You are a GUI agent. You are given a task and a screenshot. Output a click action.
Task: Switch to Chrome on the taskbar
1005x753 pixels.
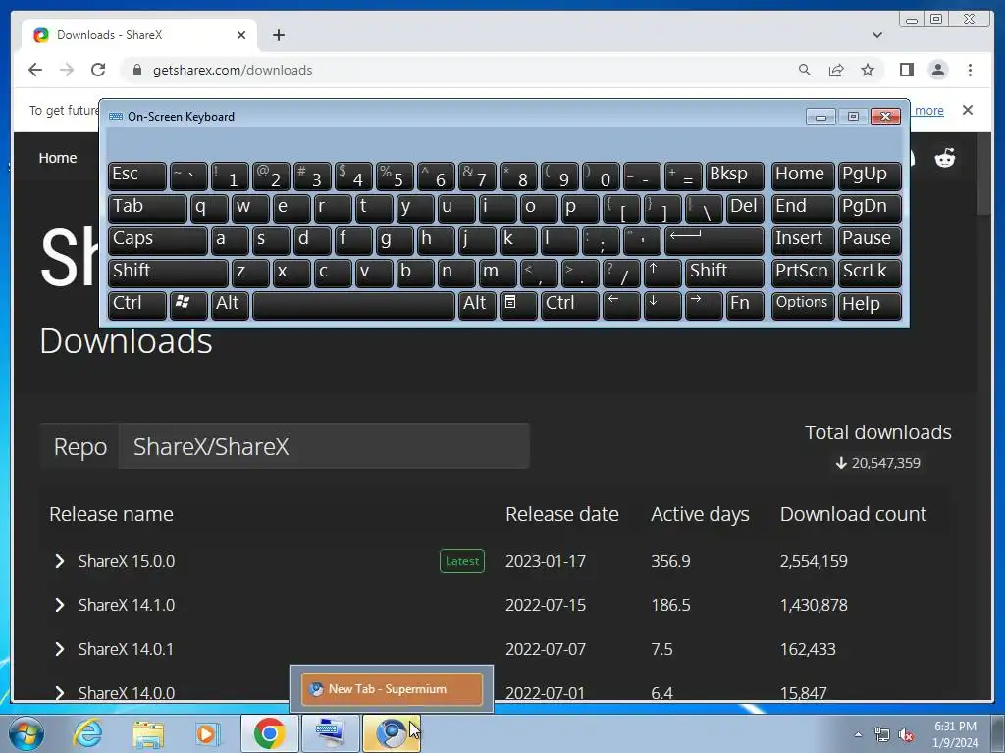[269, 733]
